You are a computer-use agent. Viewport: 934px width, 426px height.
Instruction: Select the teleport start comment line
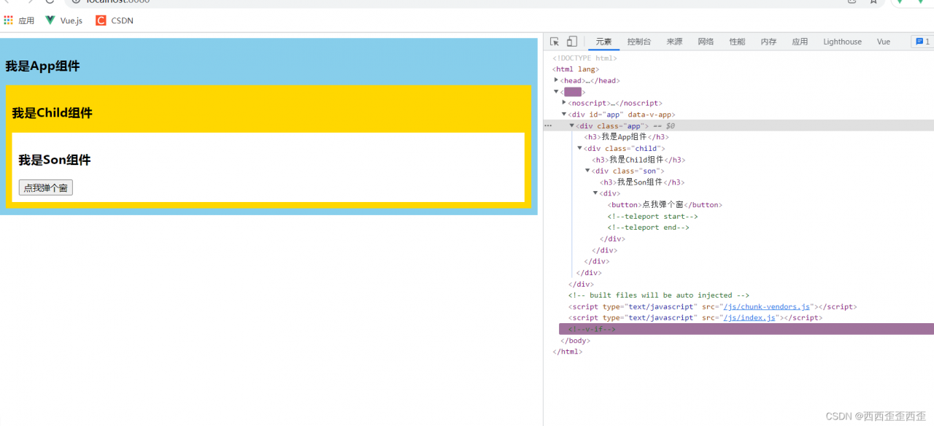point(653,217)
